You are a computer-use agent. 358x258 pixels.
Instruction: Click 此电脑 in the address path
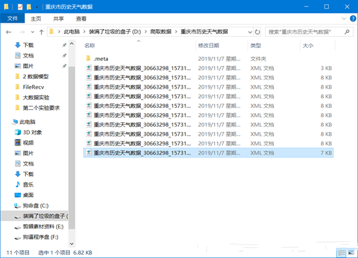click(72, 32)
